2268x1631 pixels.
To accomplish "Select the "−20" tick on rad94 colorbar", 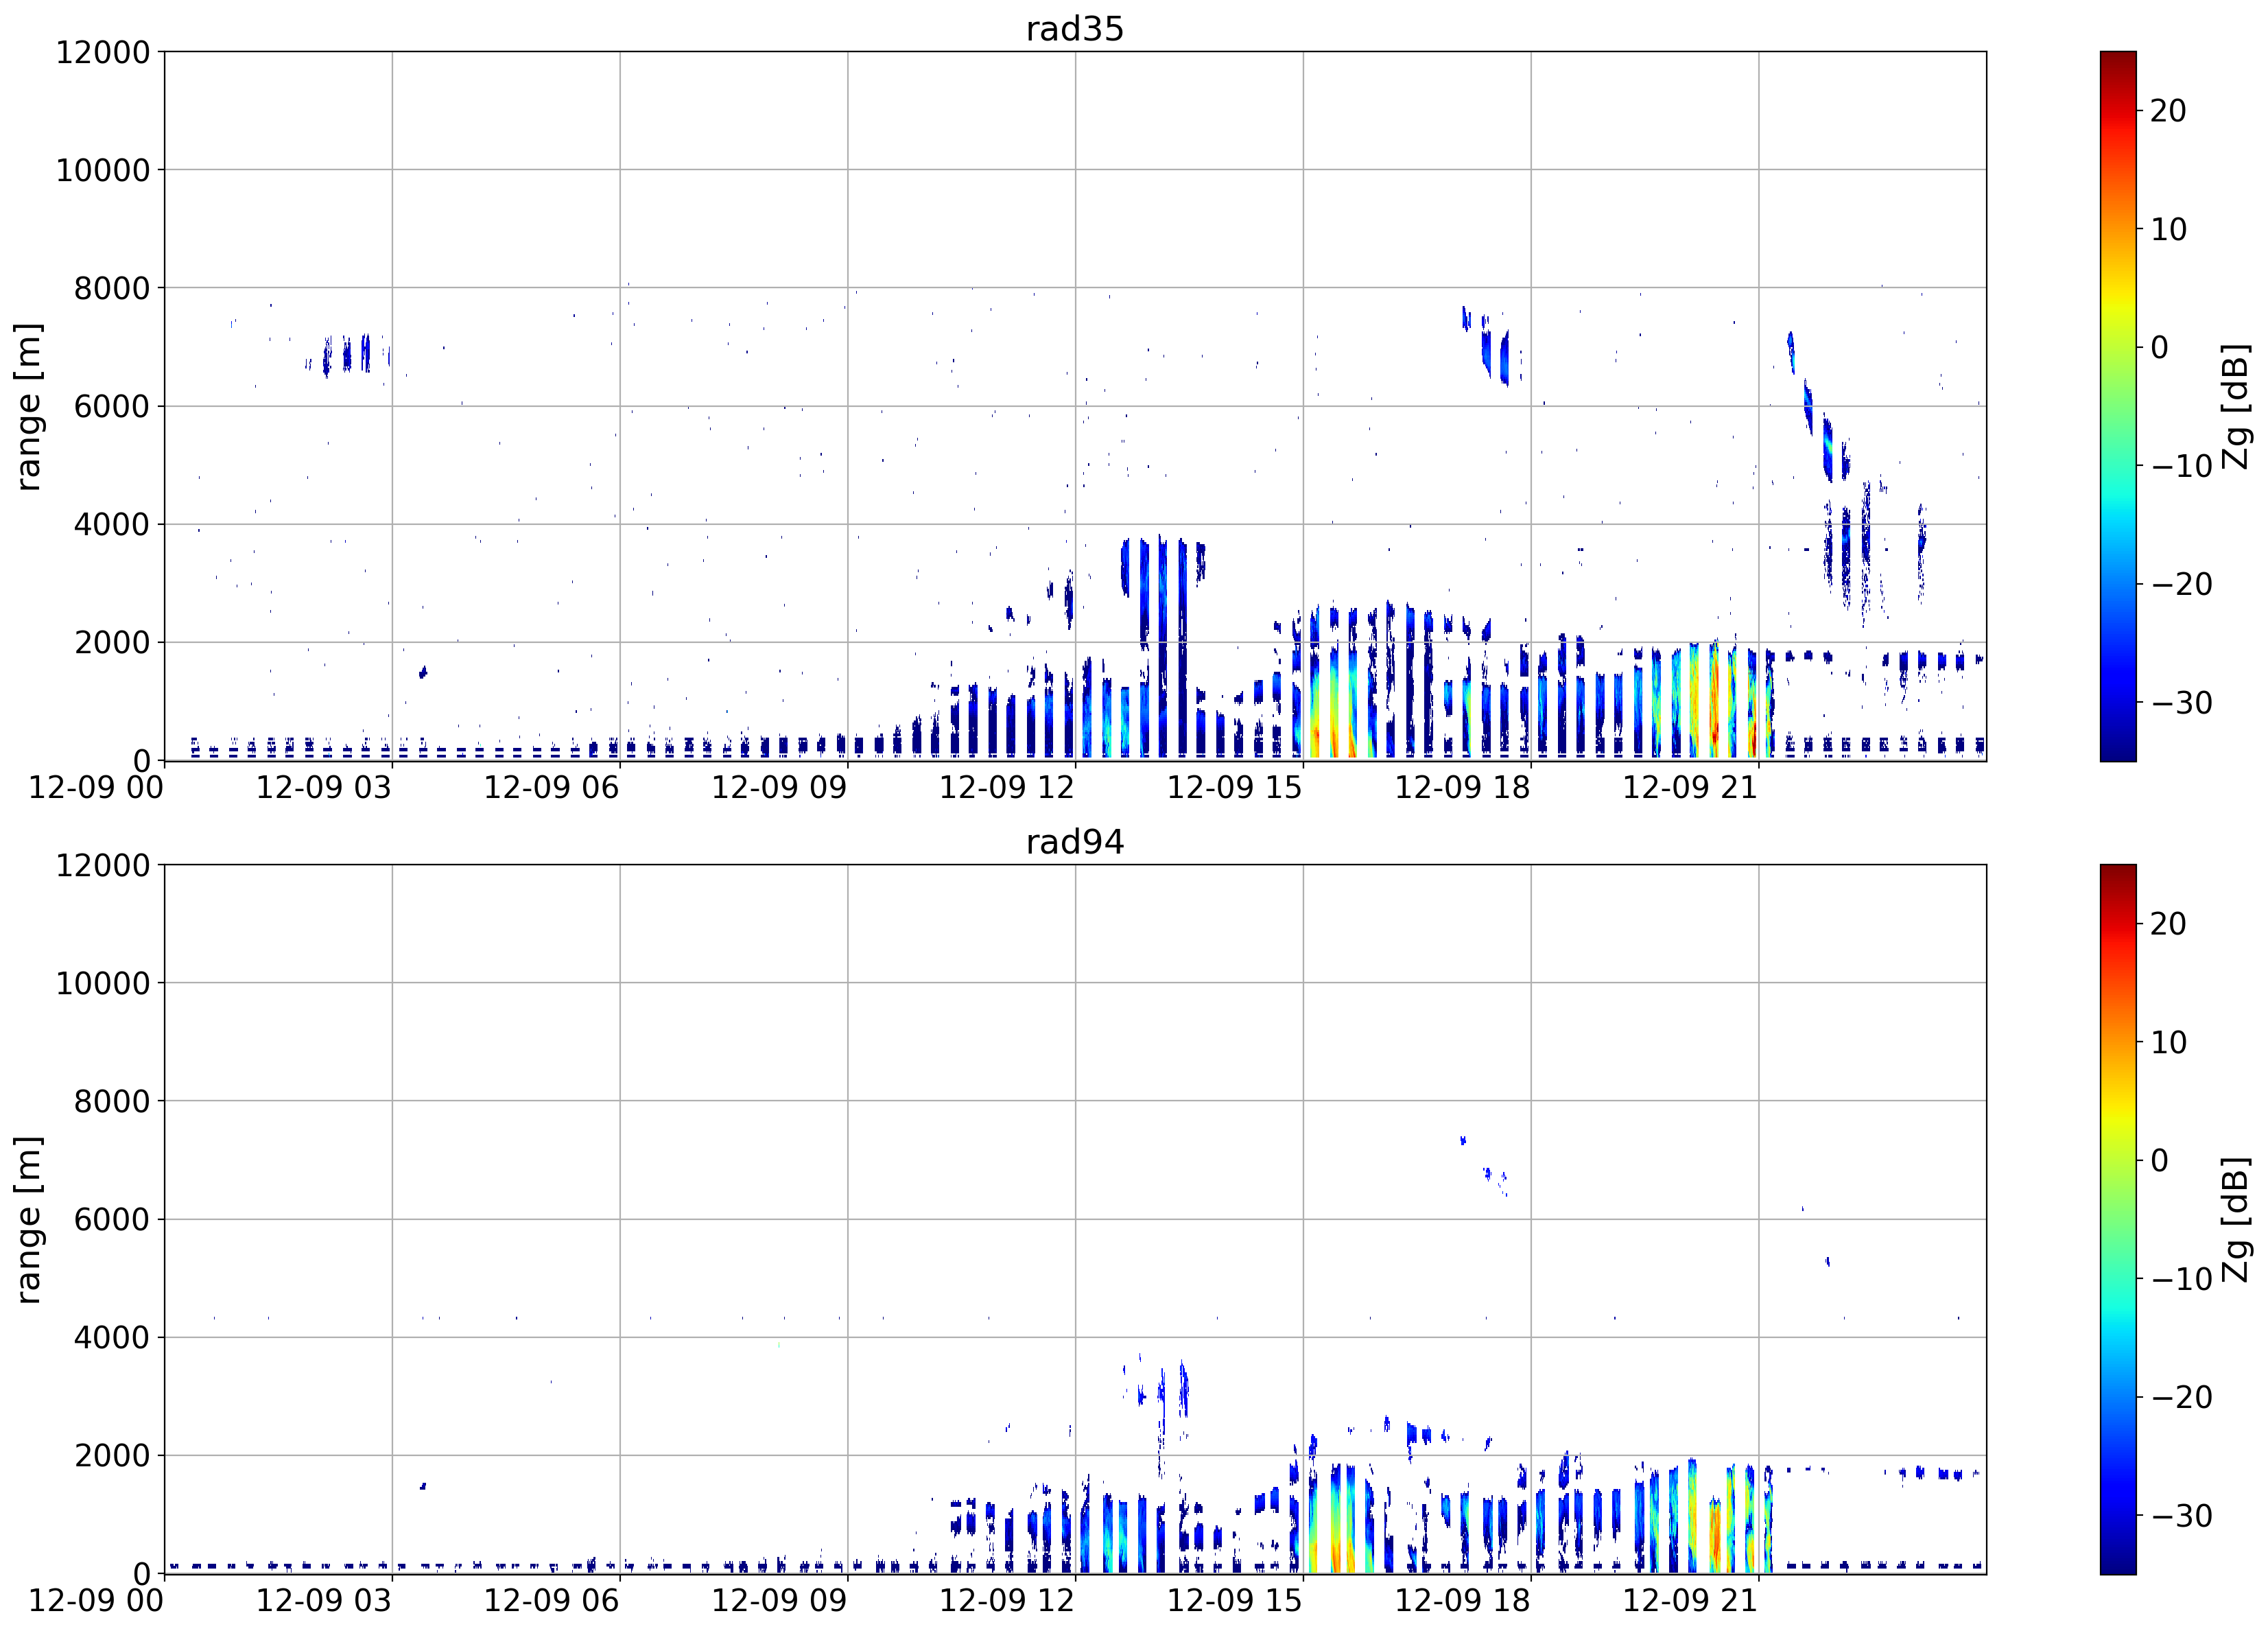I will (x=2181, y=1397).
